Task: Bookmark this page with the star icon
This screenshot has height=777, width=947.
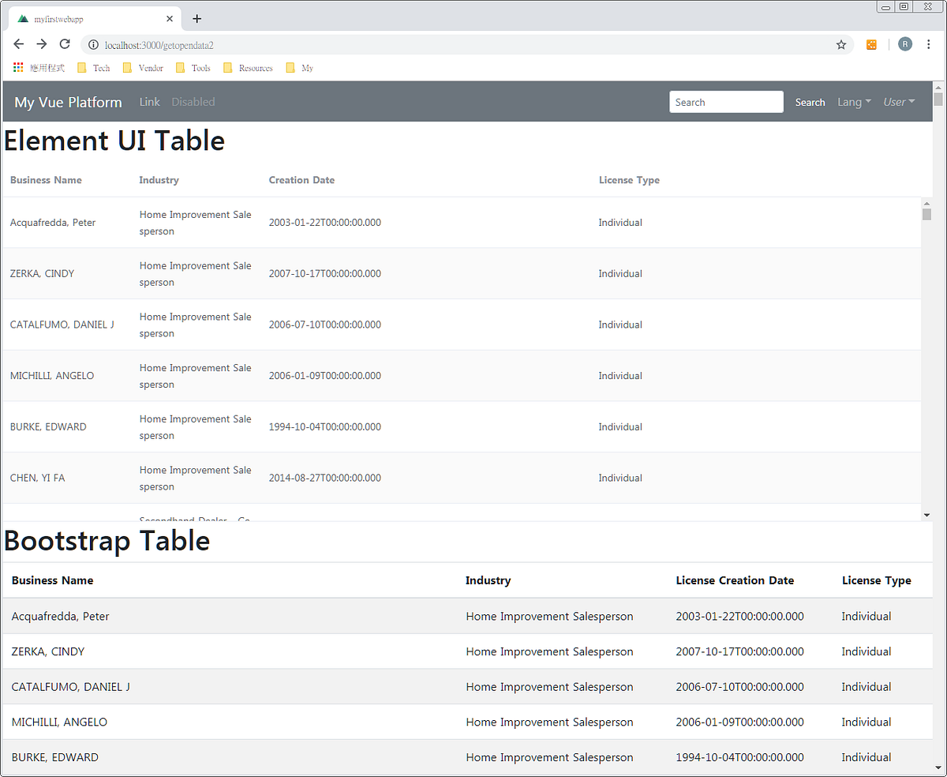Action: point(841,45)
